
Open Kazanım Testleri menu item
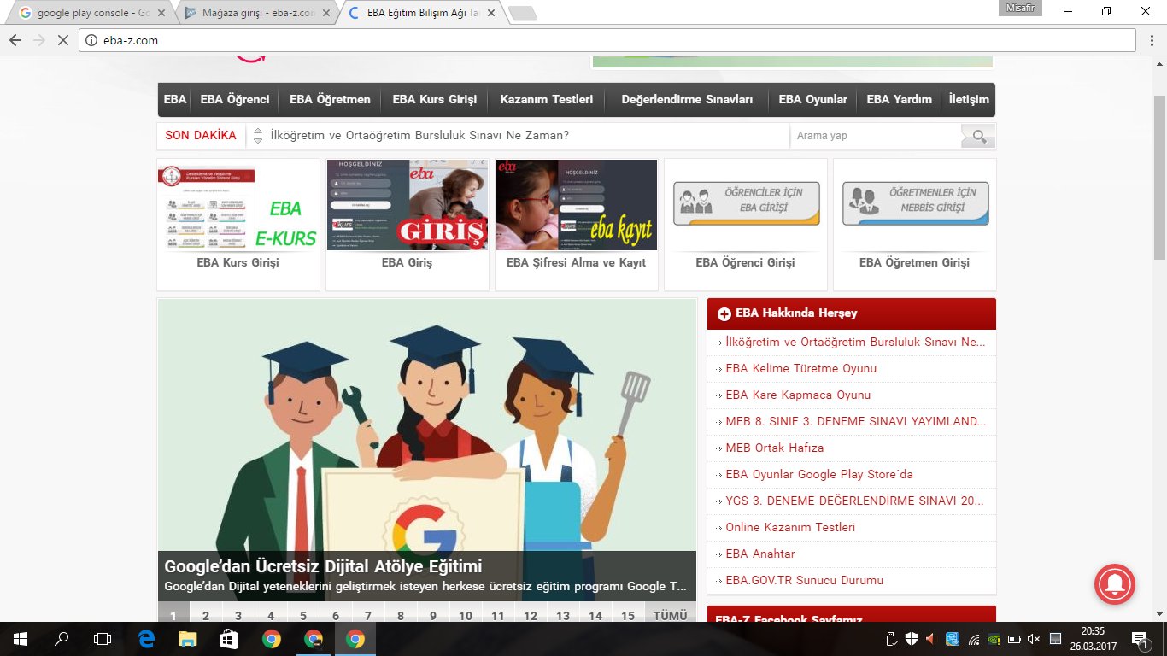[x=547, y=100]
